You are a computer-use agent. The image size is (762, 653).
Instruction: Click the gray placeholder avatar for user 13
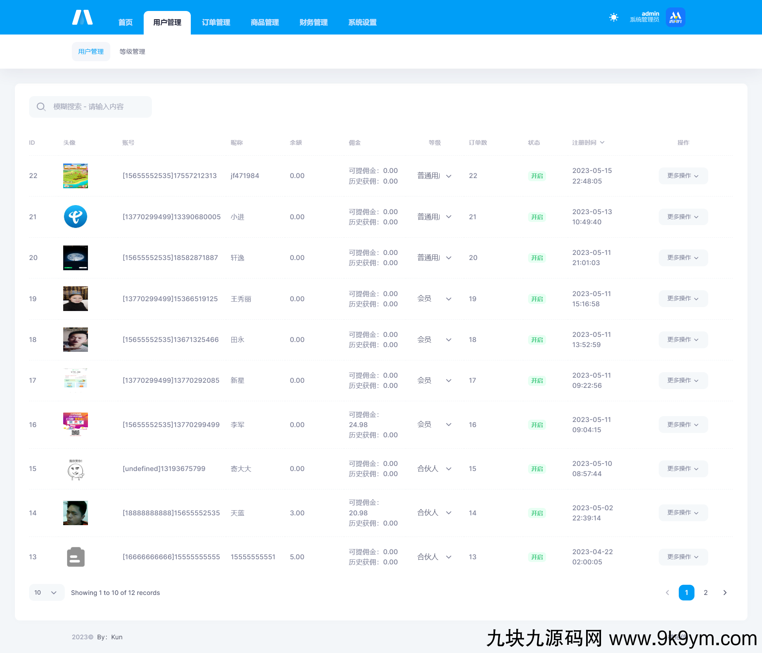pyautogui.click(x=75, y=557)
